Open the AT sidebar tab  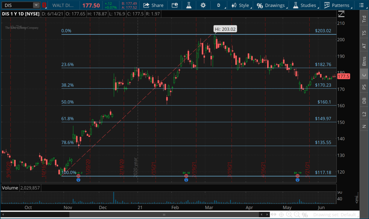[x=364, y=46]
